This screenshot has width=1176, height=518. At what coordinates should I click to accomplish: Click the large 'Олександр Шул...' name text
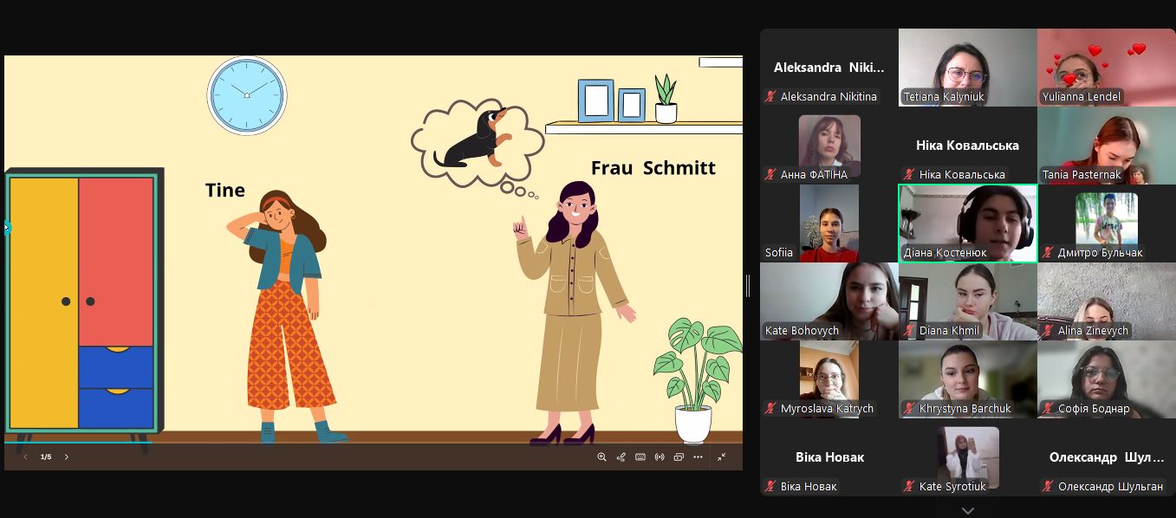[1107, 457]
